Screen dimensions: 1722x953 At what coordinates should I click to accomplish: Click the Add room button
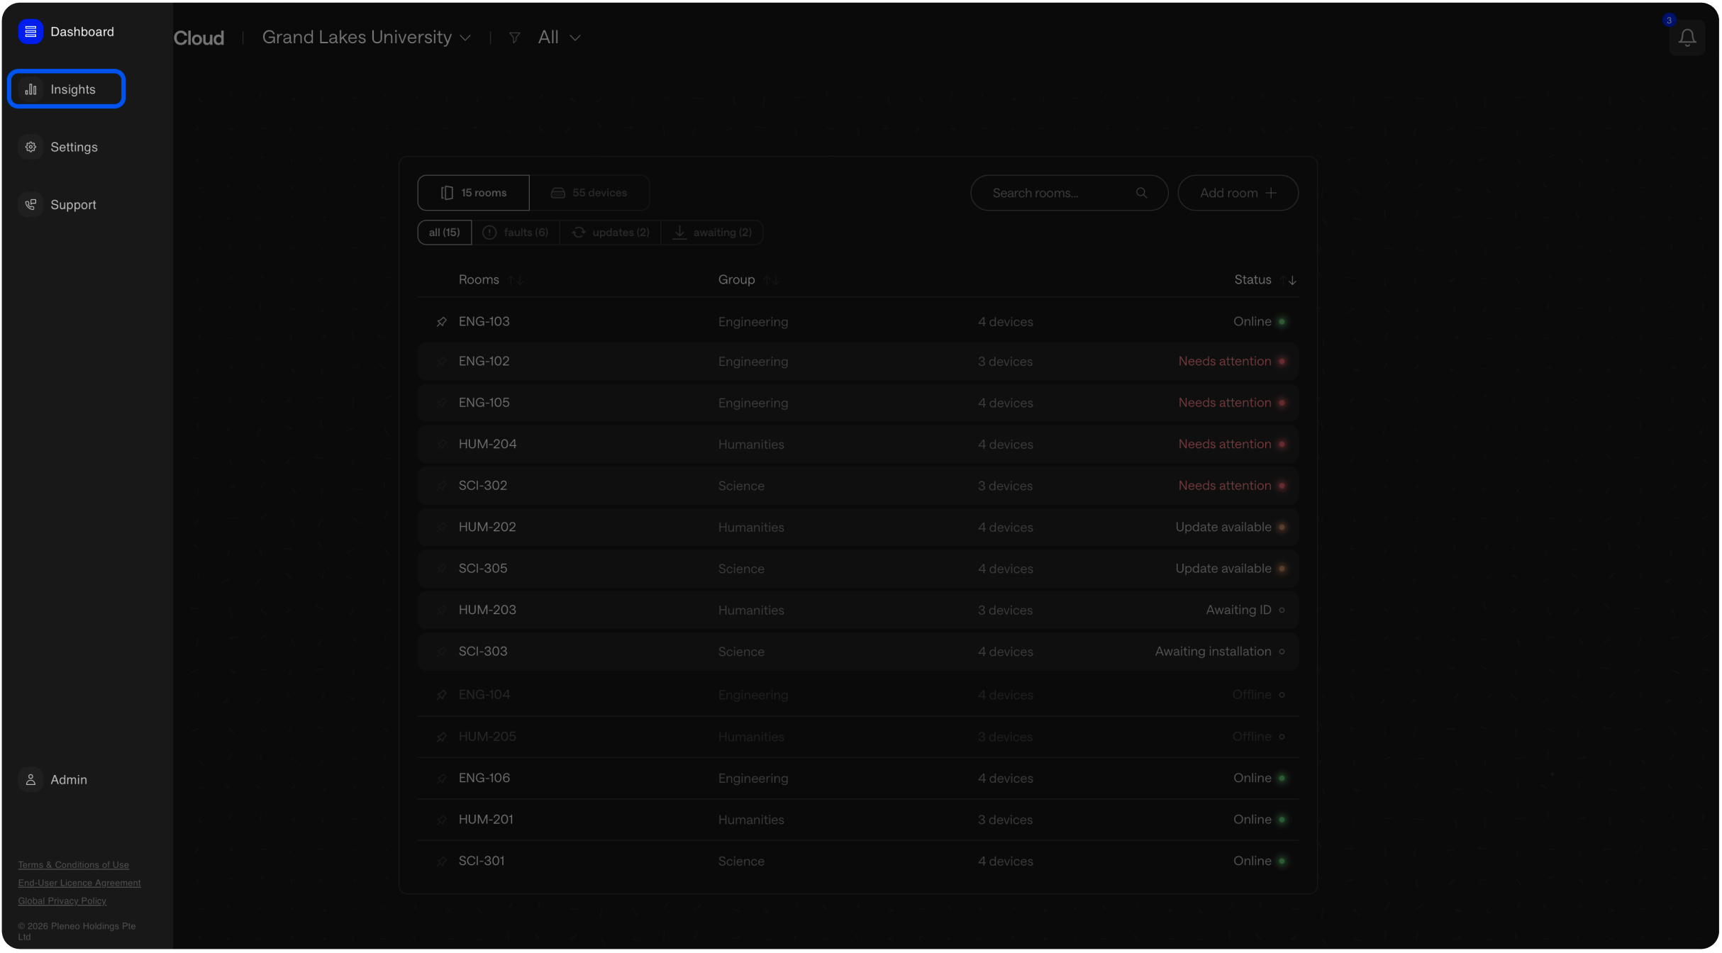click(1238, 193)
